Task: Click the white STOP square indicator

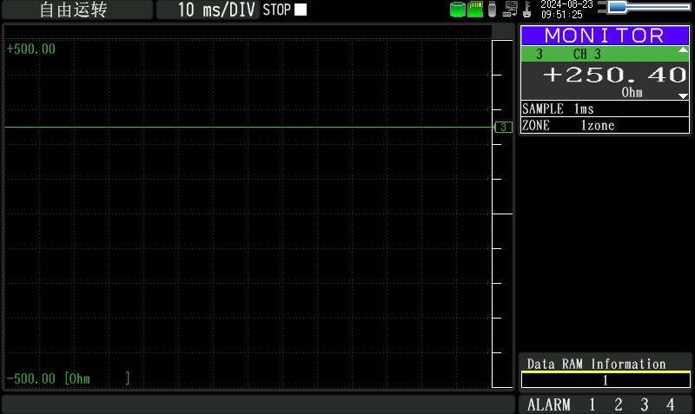Action: point(301,10)
